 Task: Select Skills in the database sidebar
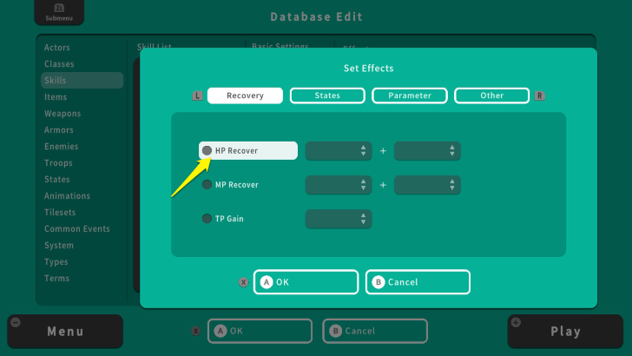[x=82, y=80]
